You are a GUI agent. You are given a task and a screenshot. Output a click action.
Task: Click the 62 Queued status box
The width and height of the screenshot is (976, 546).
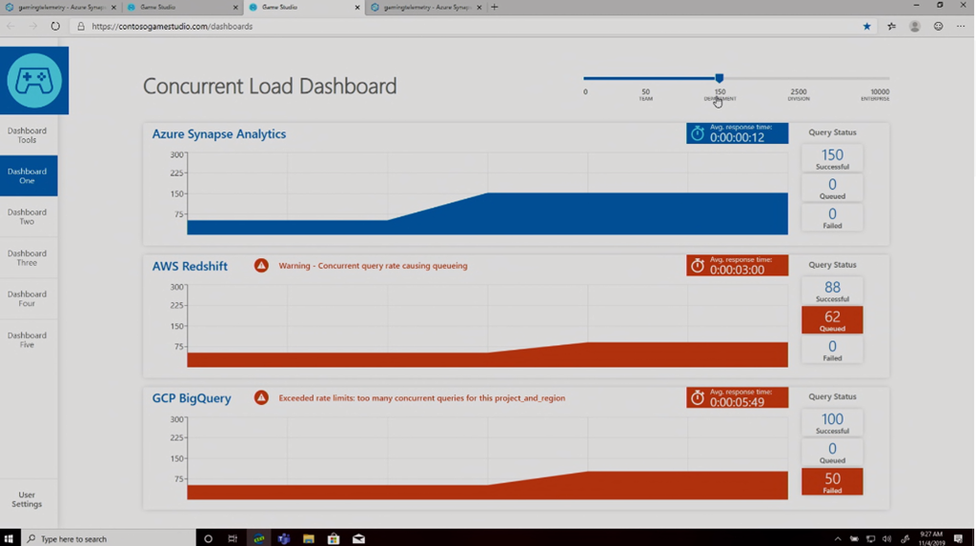click(832, 320)
